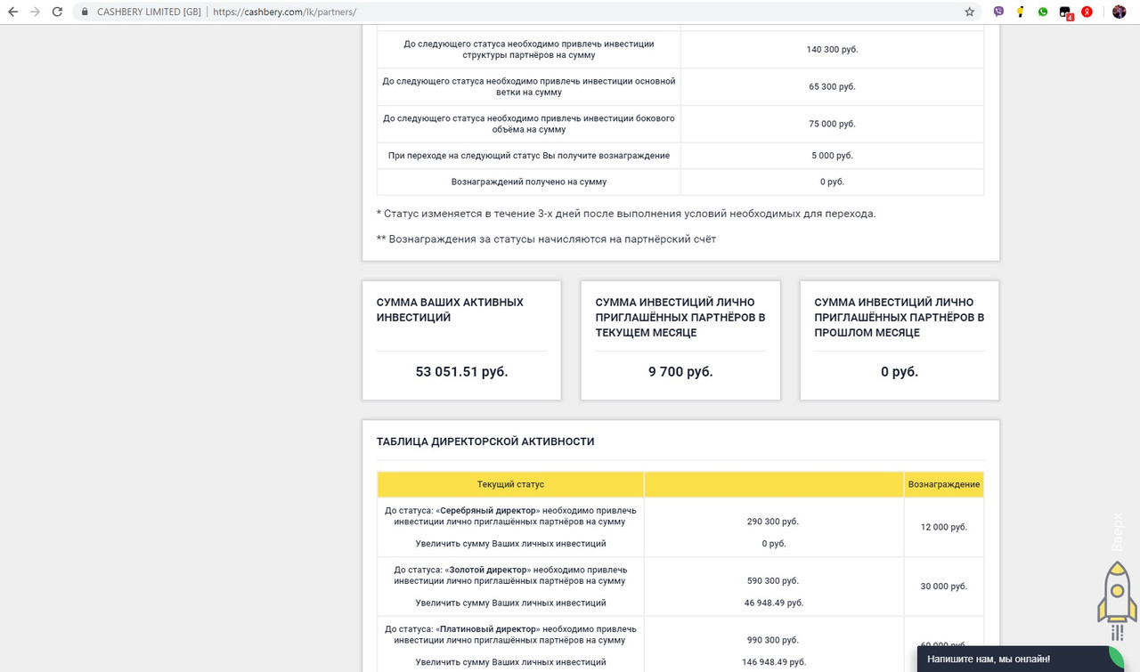Bookmark this page with the star
This screenshot has height=672, width=1140.
pyautogui.click(x=969, y=12)
